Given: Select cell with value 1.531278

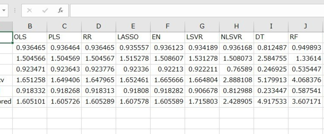Looking at the screenshot, I should point(202,59).
